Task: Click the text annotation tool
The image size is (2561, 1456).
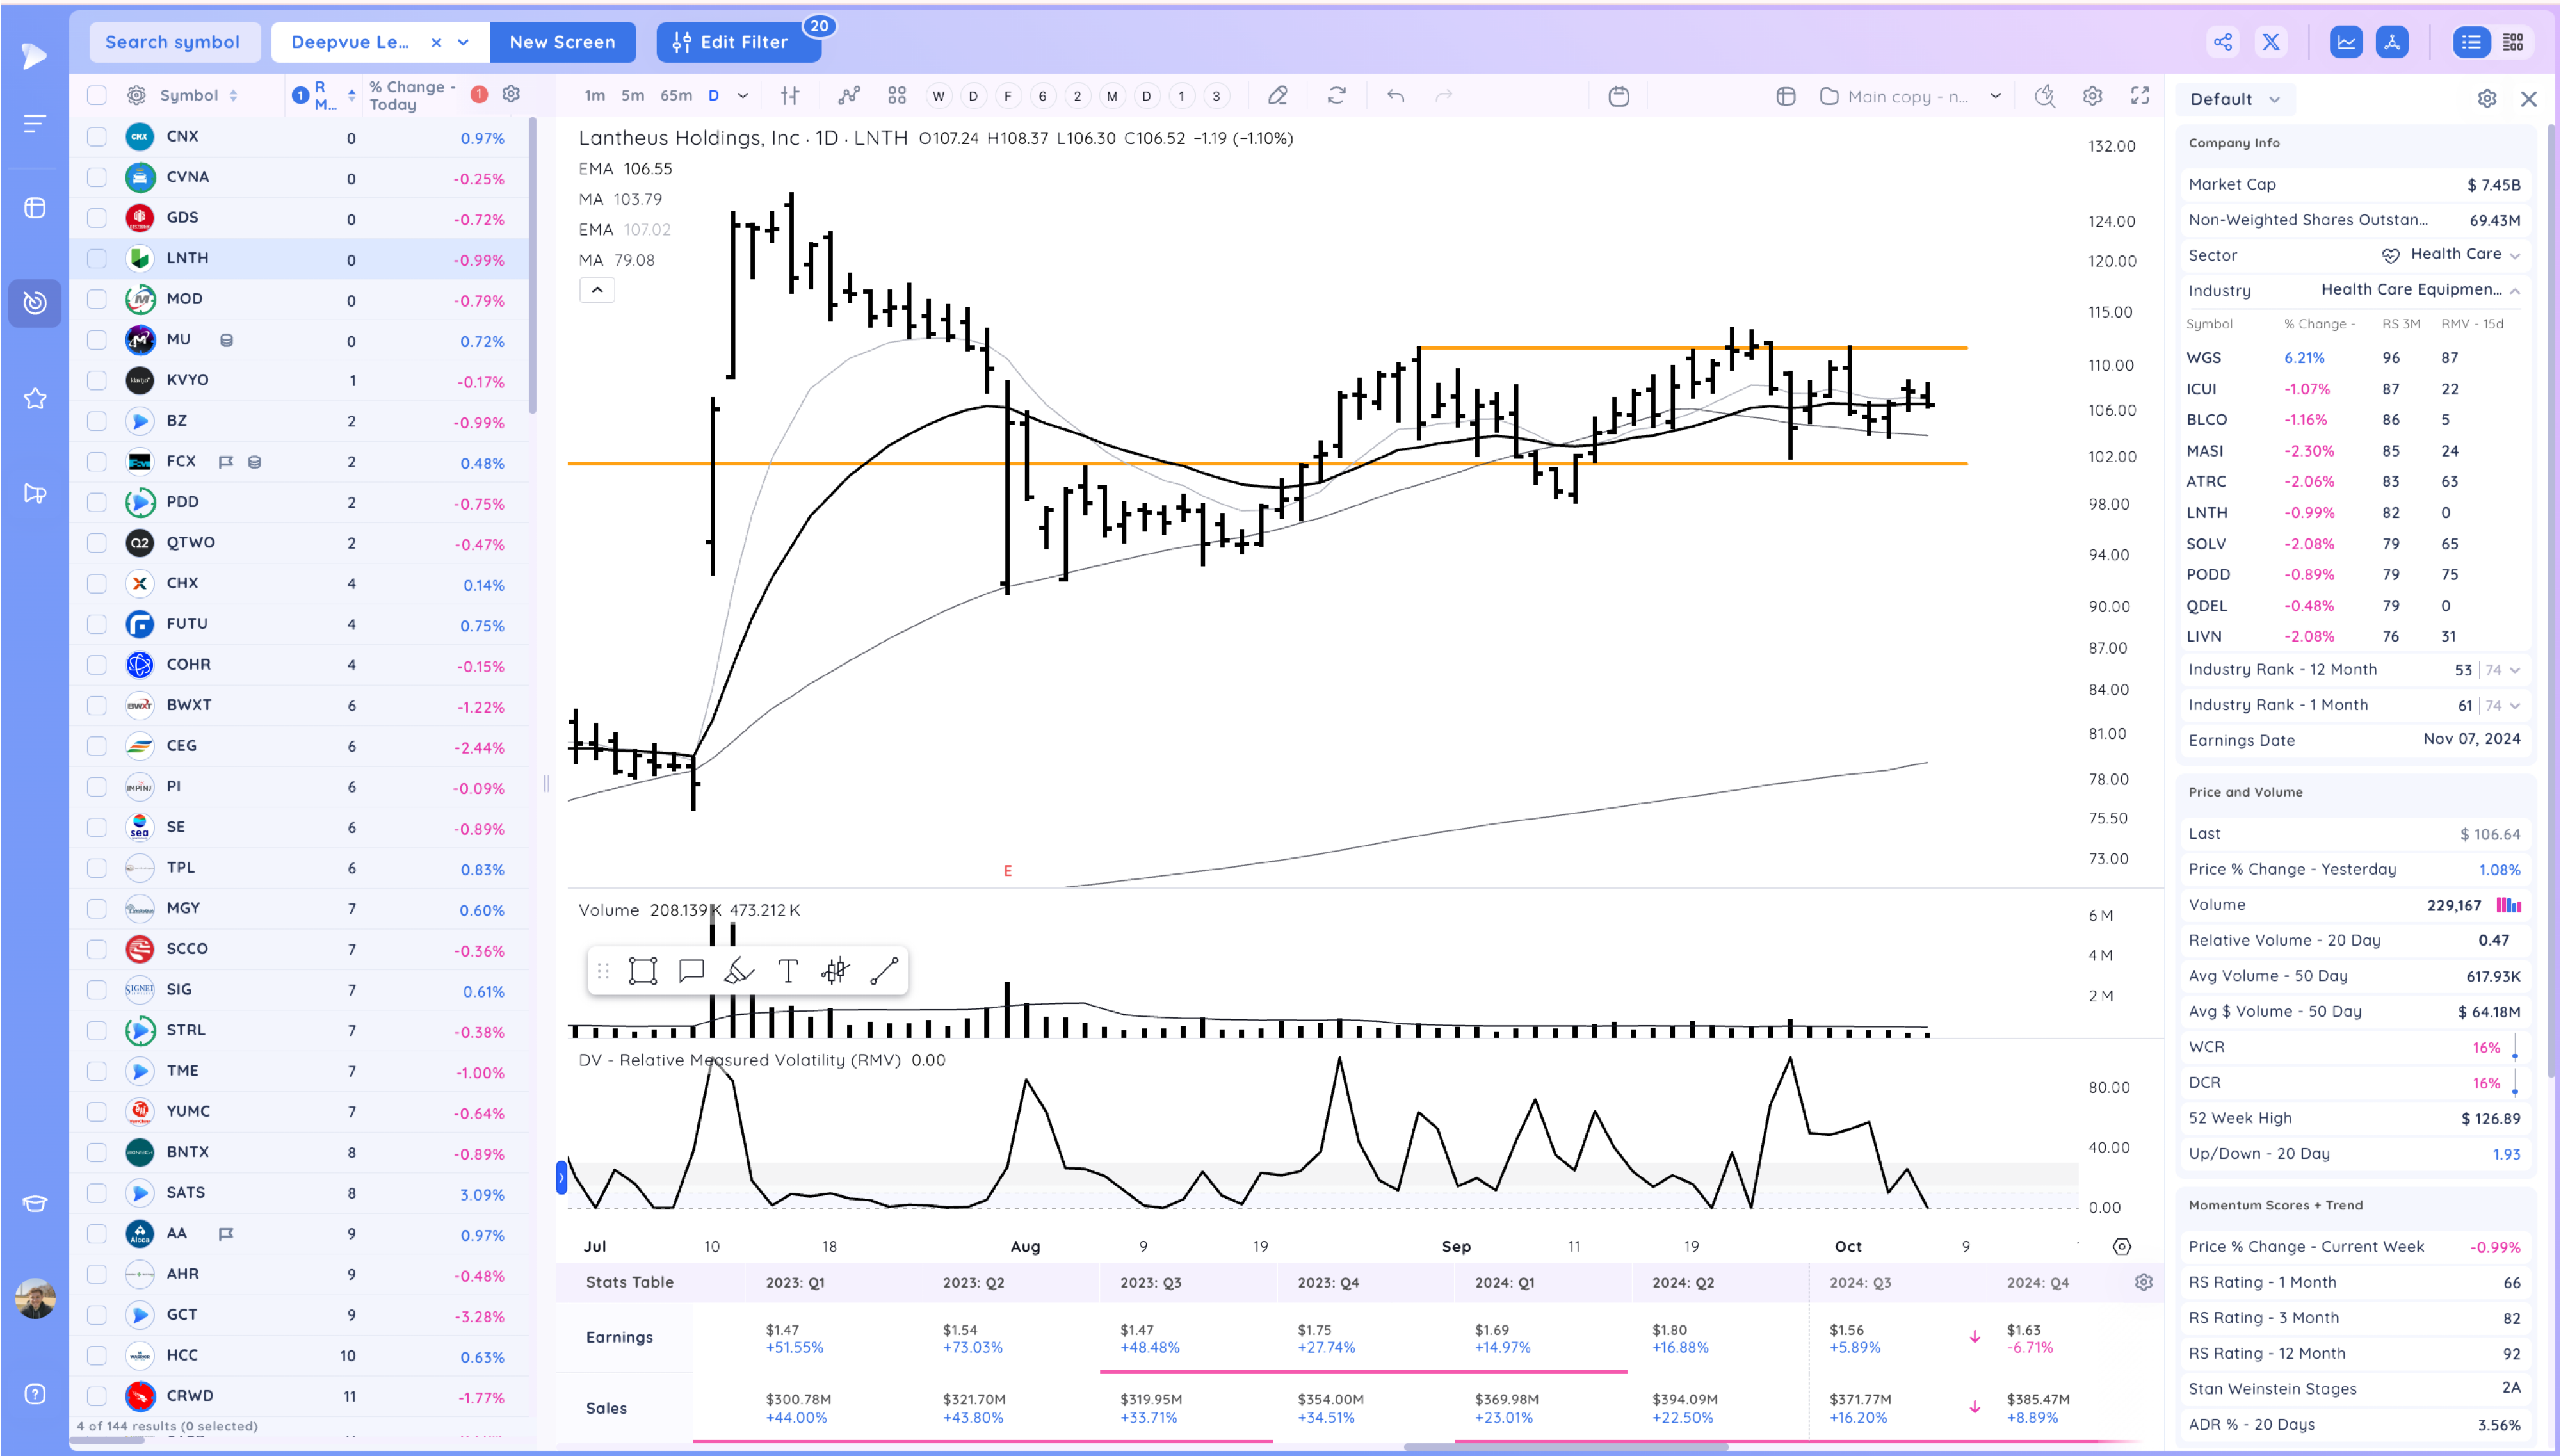Action: [788, 971]
